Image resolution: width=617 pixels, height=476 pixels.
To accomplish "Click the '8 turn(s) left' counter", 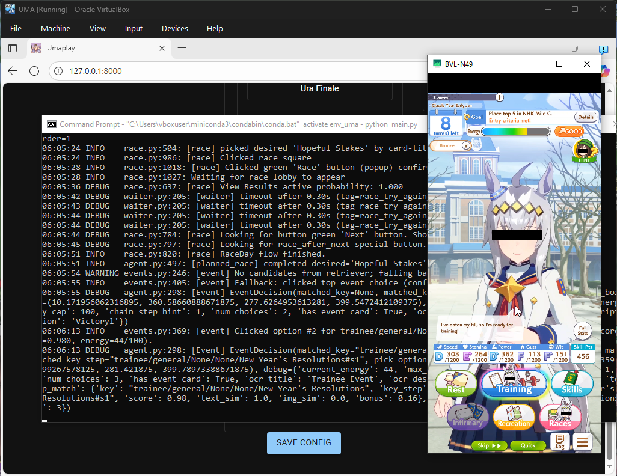I will [x=446, y=124].
